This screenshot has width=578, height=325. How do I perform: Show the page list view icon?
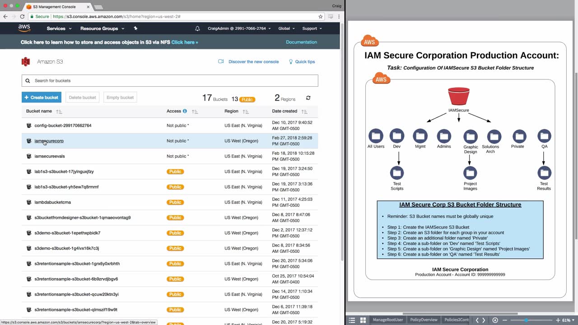tap(352, 320)
